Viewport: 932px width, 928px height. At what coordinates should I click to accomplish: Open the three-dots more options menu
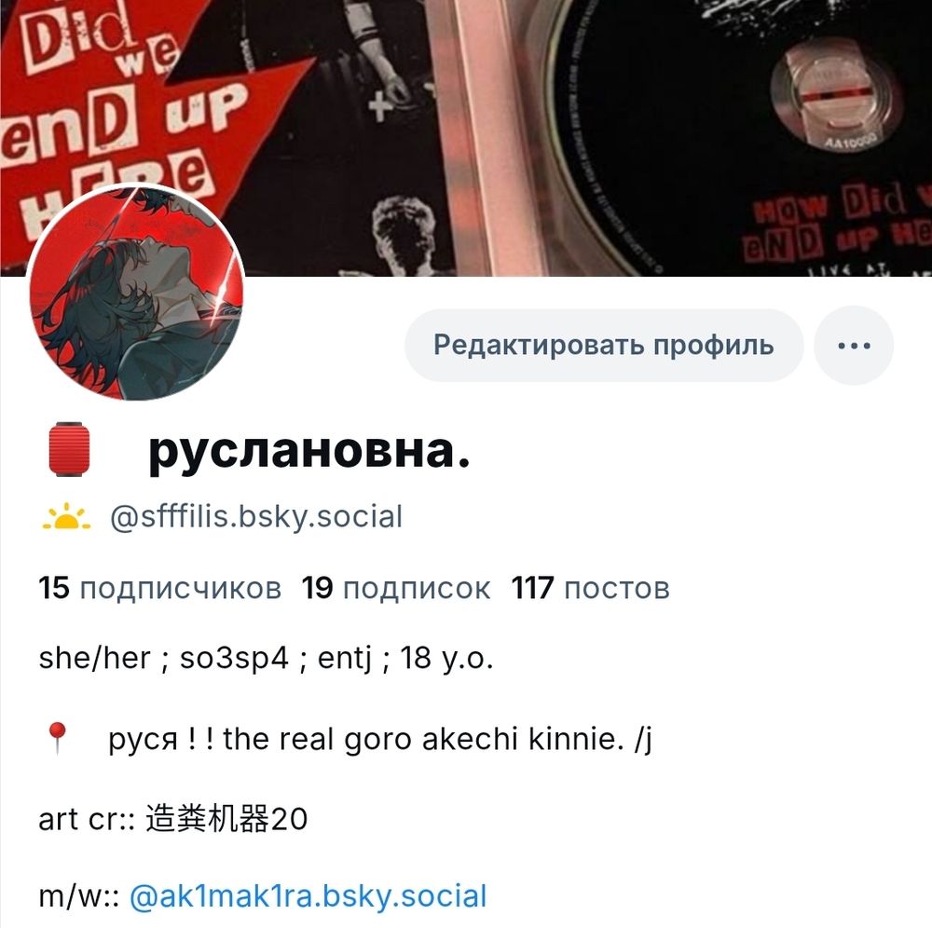click(854, 345)
